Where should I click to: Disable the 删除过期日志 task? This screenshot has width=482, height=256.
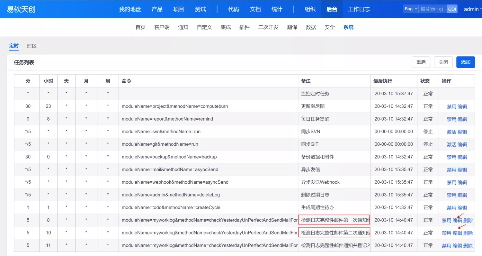[x=451, y=195]
